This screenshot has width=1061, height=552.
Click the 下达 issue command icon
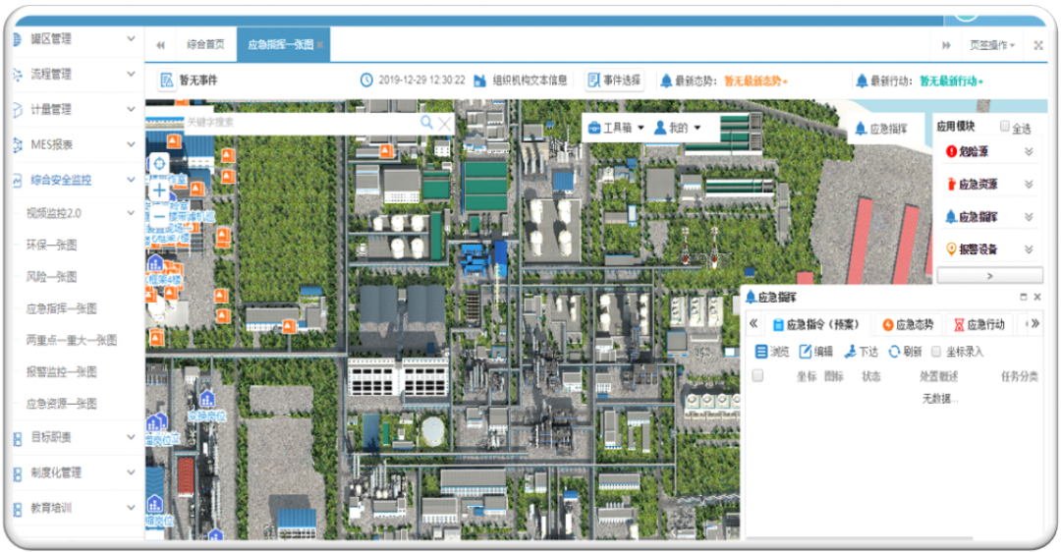pyautogui.click(x=850, y=352)
